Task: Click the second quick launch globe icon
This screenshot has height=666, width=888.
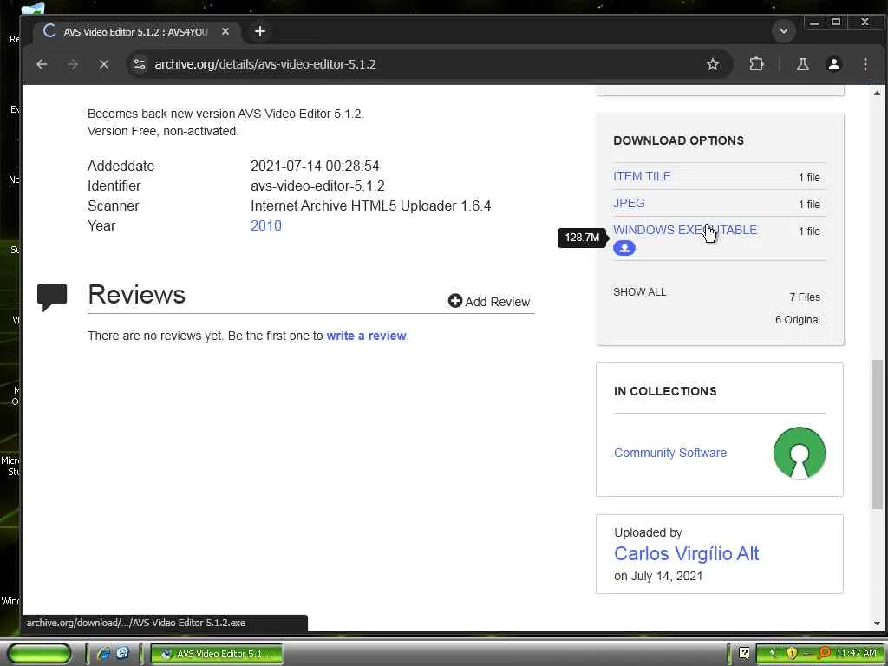Action: pos(123,654)
